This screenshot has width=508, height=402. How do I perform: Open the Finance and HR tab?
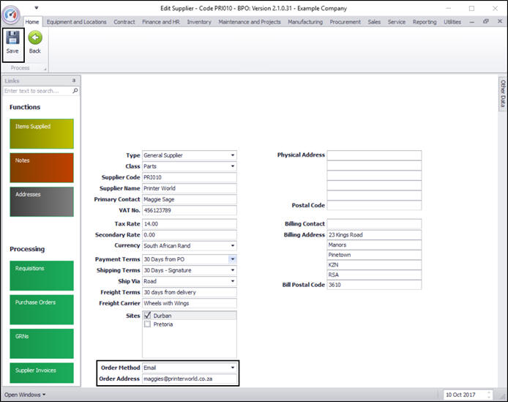[x=161, y=22]
